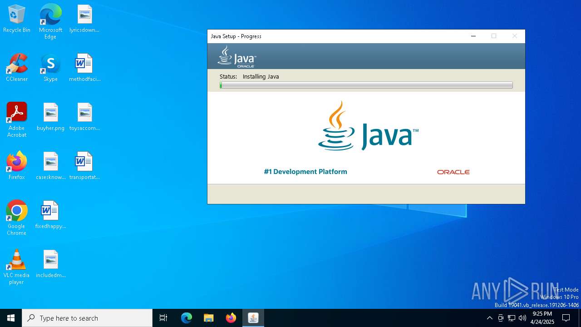Open CCleaner desktop shortcut
Image resolution: width=581 pixels, height=327 pixels.
(x=17, y=68)
